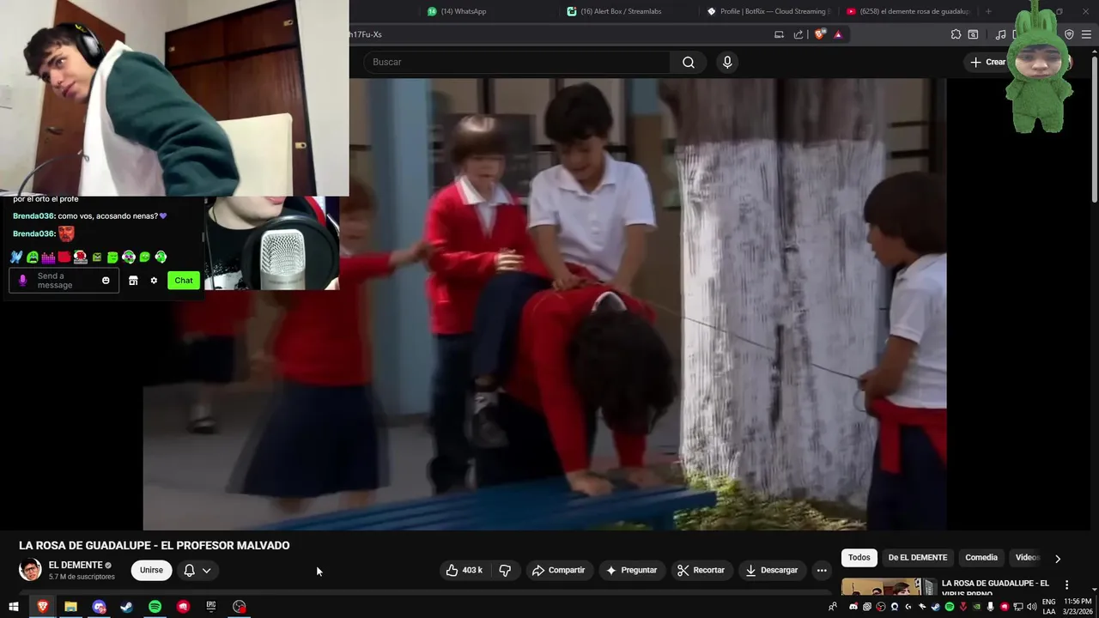
Task: Select the el demente rosa de guadalupe tab
Action: 908,11
